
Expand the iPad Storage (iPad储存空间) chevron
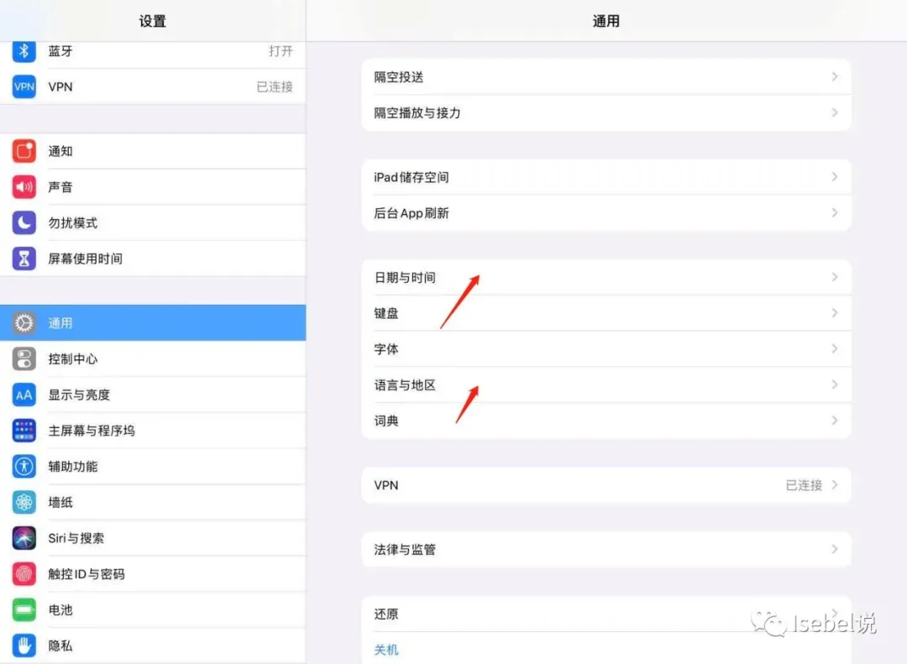(x=834, y=177)
